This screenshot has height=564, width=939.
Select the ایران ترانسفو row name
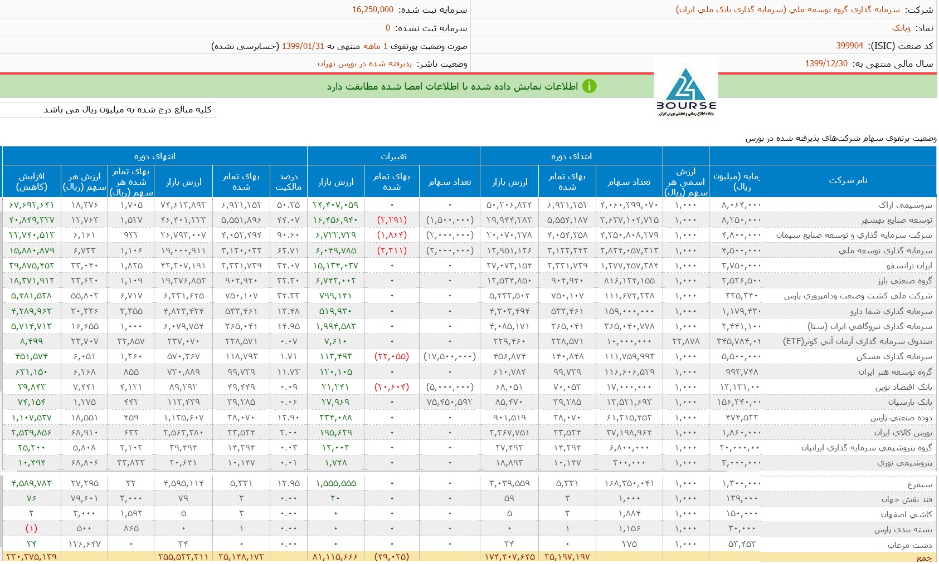tap(909, 266)
